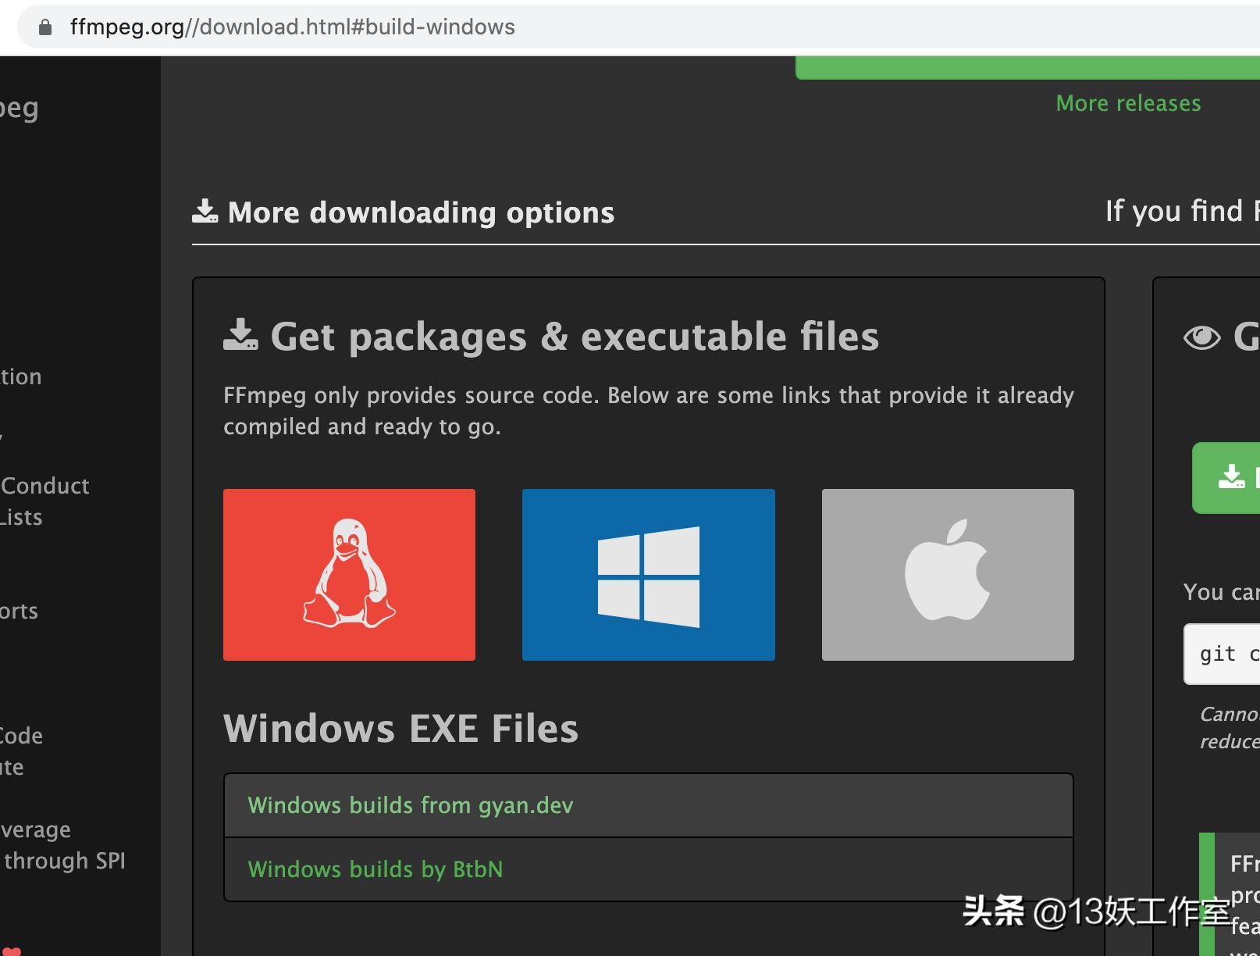Click download icon beside More downloading options
The height and width of the screenshot is (956, 1260).
205,212
